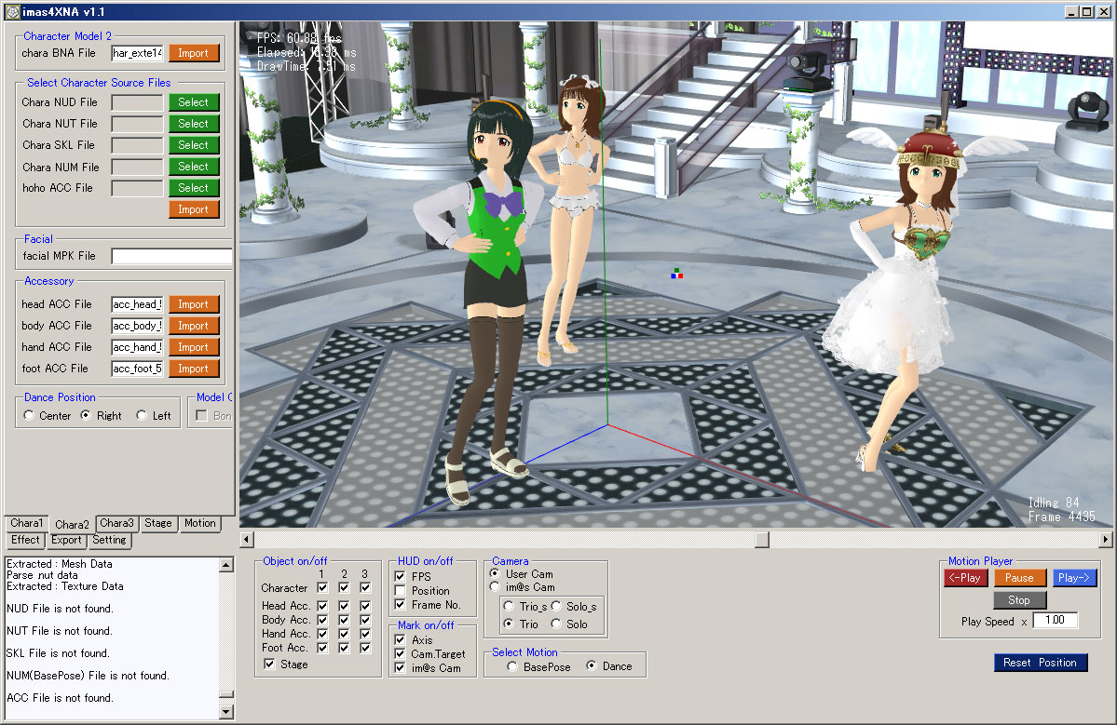
Task: Toggle Character 3 object visibility checkbox
Action: click(x=365, y=587)
